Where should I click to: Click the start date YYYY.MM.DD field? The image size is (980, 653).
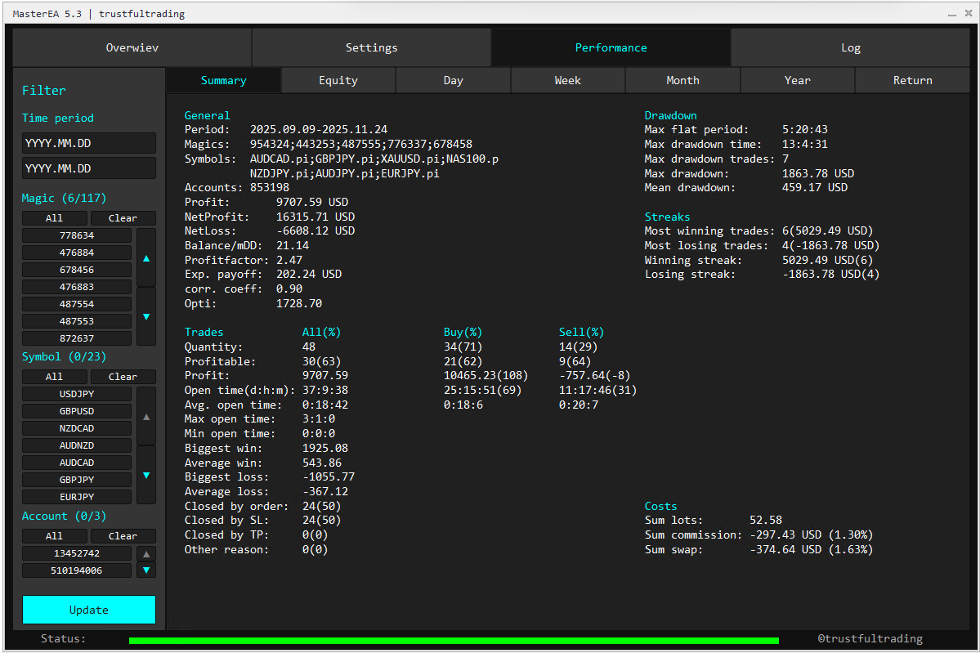[88, 143]
